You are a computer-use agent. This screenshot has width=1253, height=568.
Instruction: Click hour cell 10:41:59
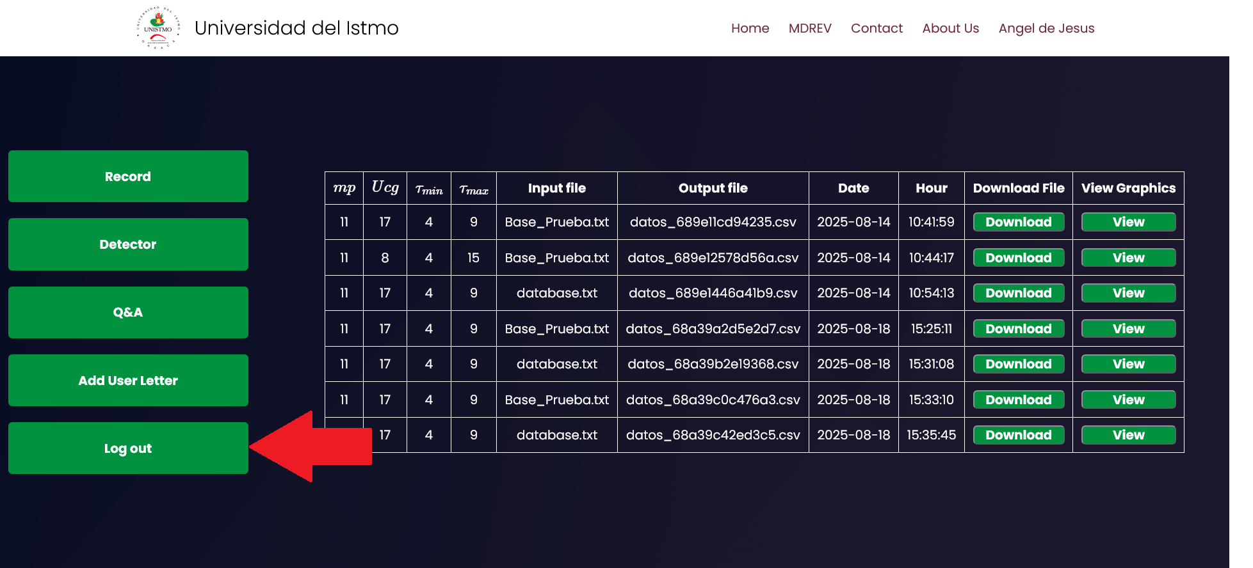(x=932, y=222)
